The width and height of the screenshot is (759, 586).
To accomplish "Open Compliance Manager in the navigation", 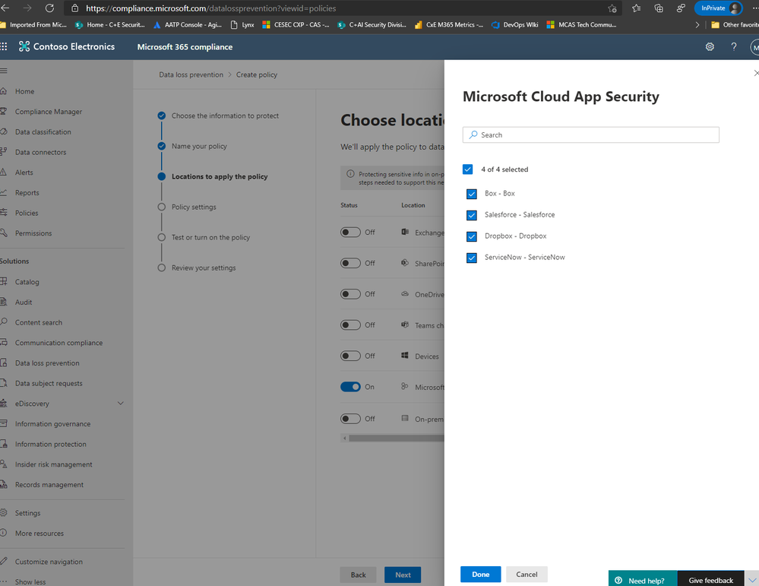I will (x=49, y=112).
